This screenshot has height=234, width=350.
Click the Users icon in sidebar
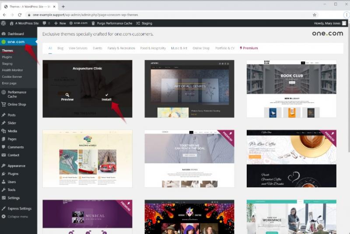(3, 182)
